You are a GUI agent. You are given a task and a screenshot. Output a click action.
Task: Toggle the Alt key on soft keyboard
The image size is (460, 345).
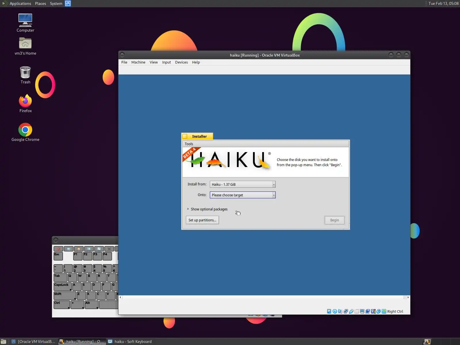(92, 304)
